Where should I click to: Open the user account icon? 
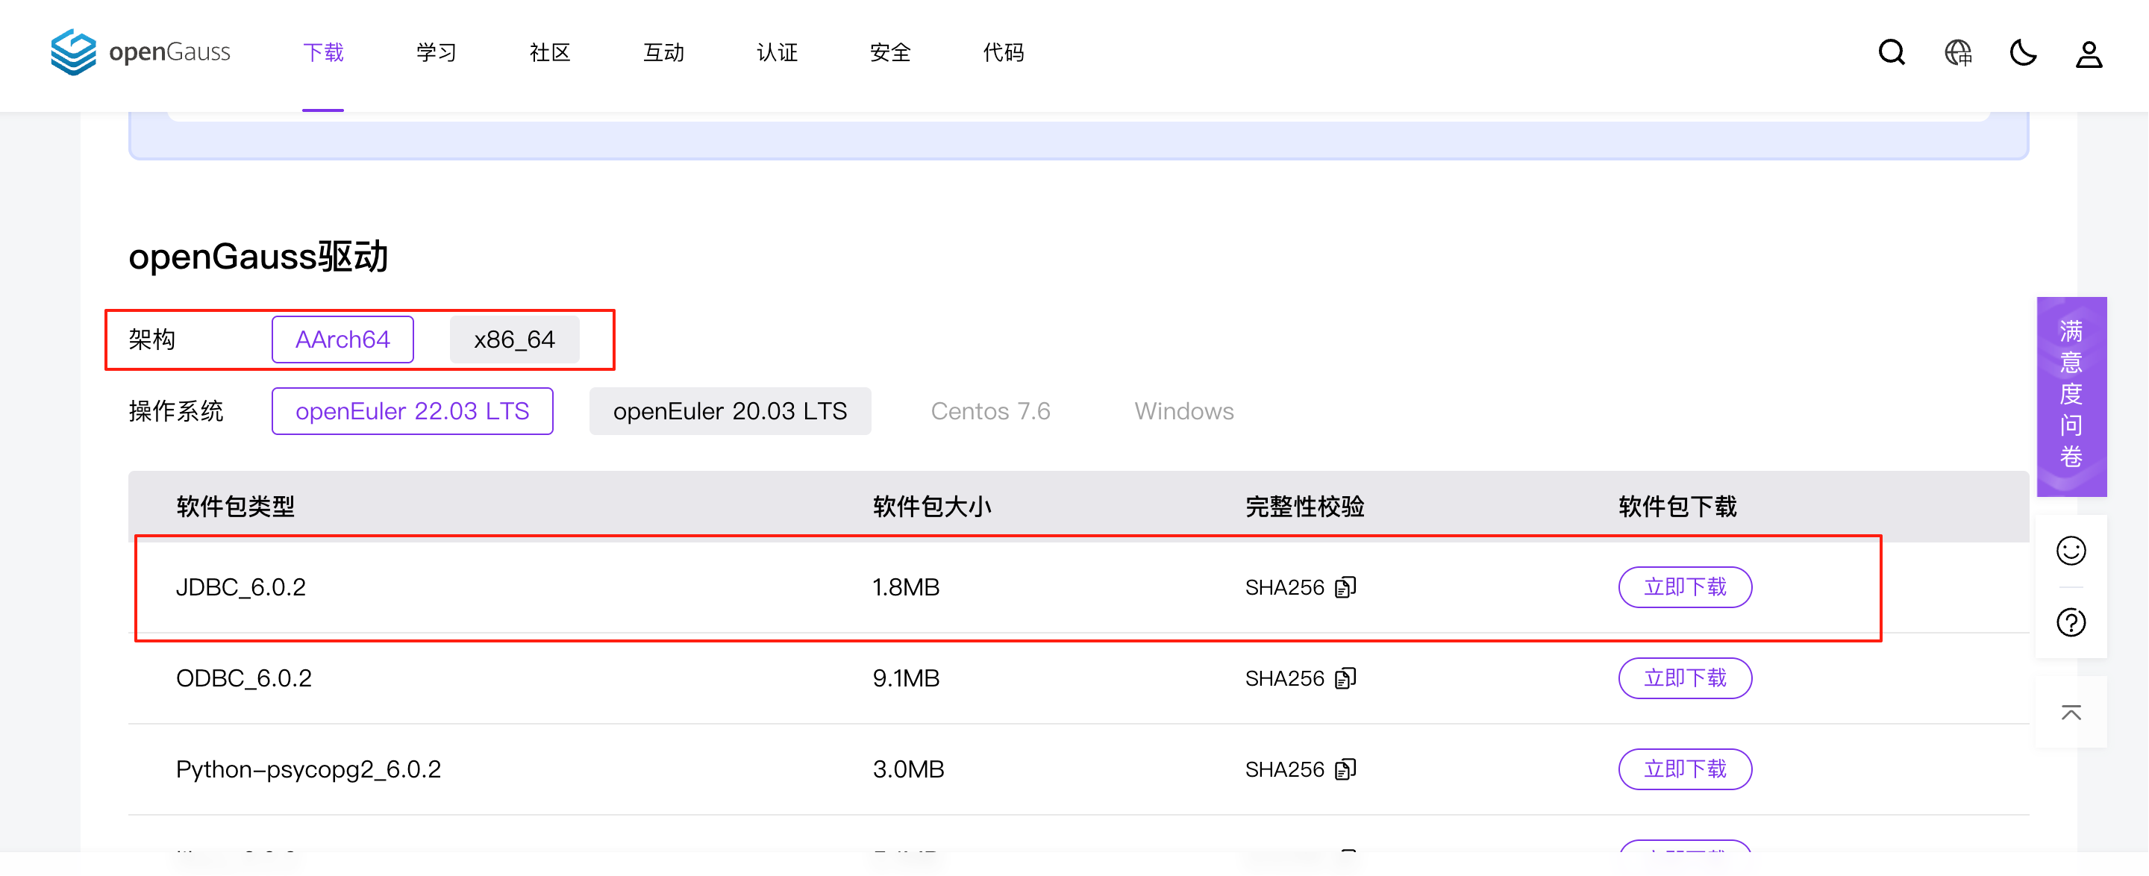pyautogui.click(x=2088, y=54)
